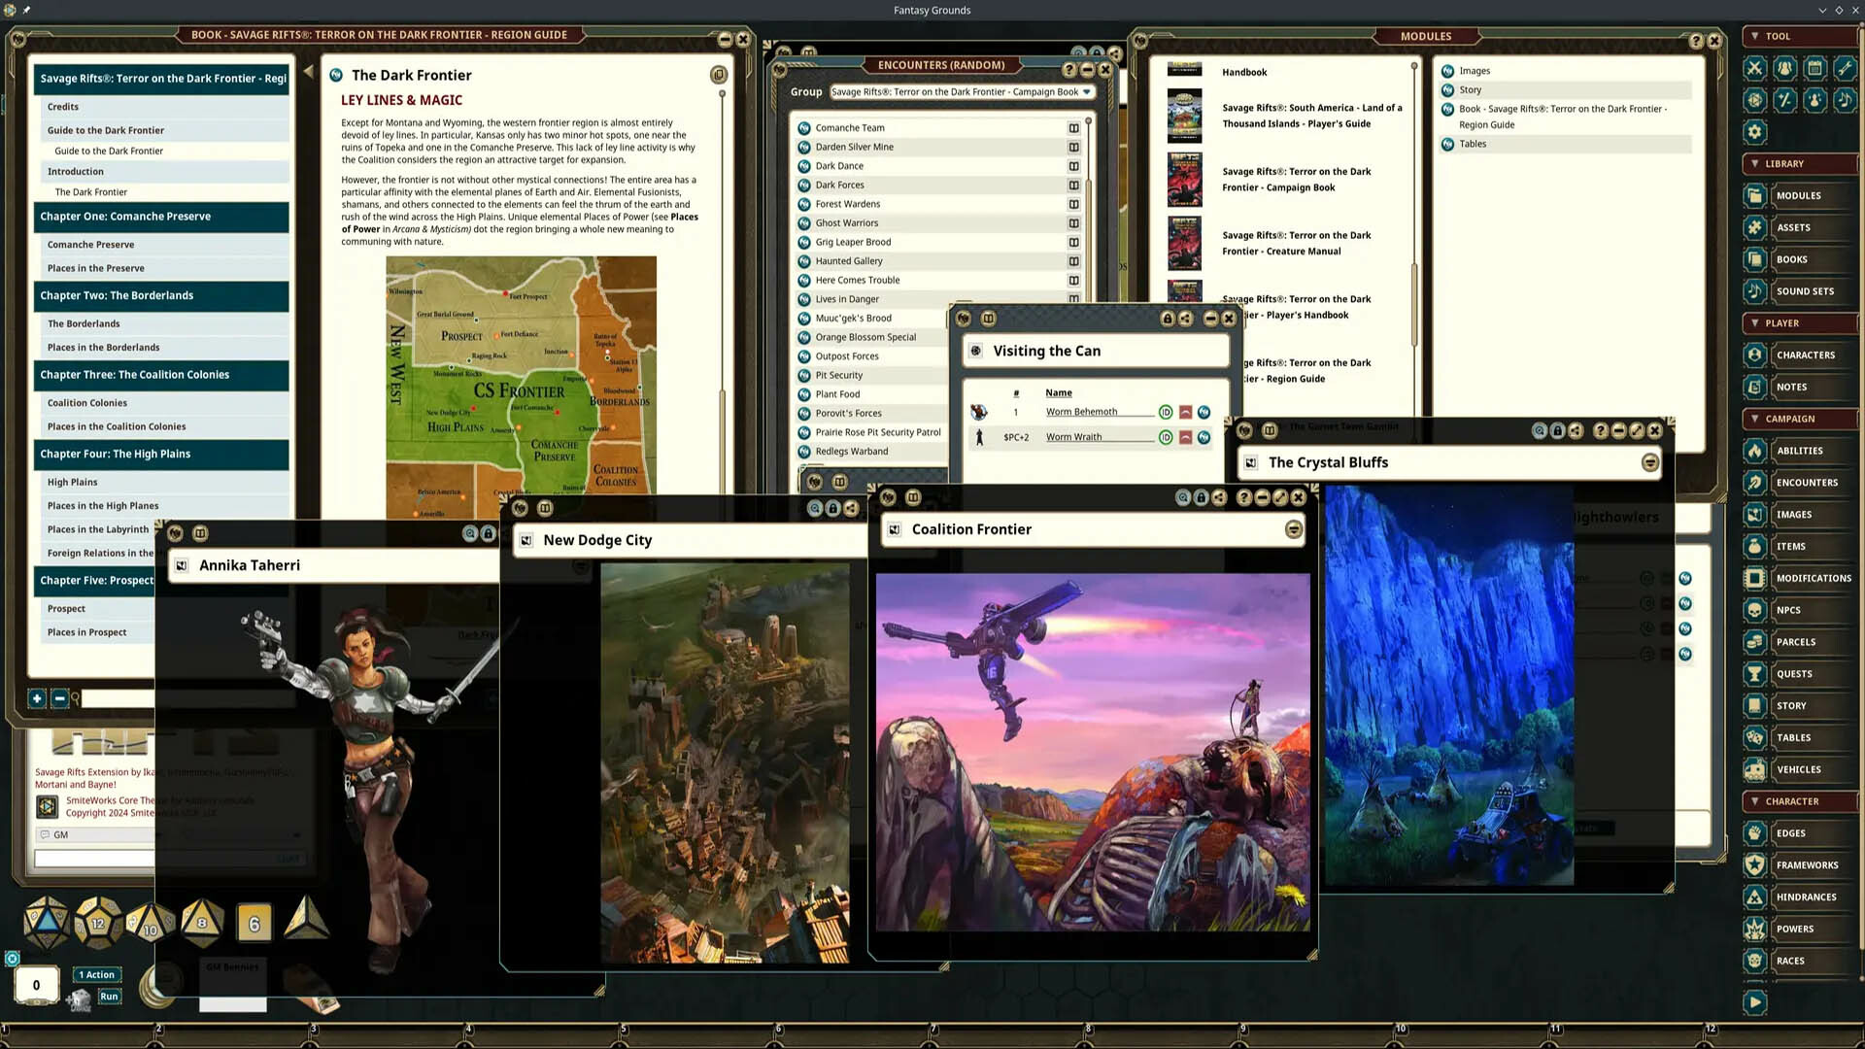Toggle ID visibility for Worm Behemoth
The image size is (1865, 1049).
tap(1166, 411)
